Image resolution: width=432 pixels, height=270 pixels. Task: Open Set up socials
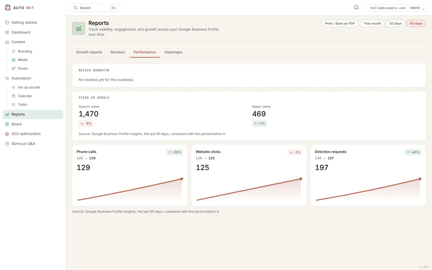(x=36, y=88)
